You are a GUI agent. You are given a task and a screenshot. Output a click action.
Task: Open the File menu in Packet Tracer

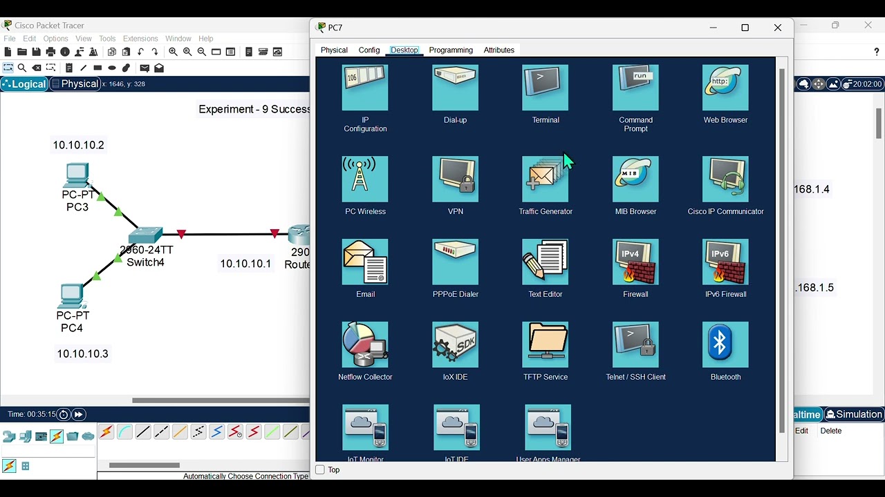(x=10, y=39)
